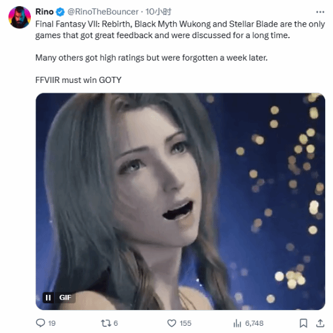Screen dimensions: 333x333
Task: Click the display name Rino
Action: (x=44, y=12)
